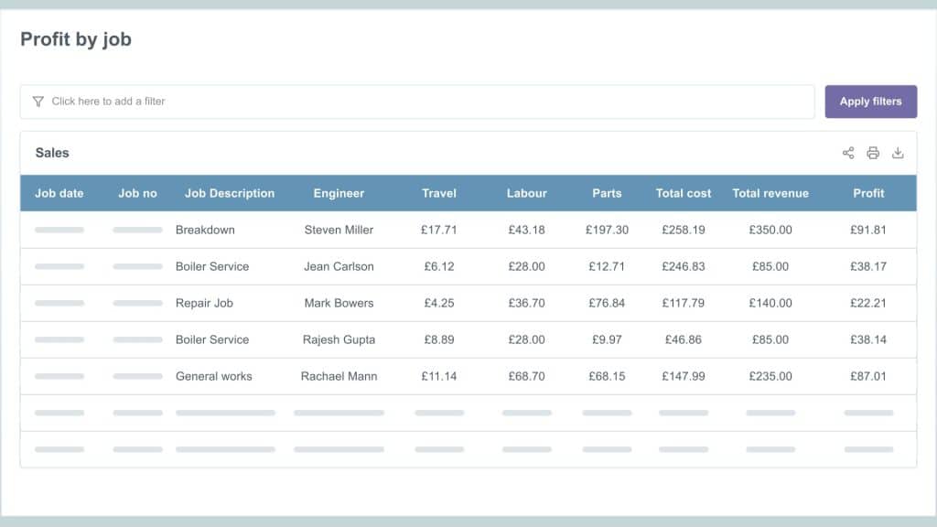This screenshot has width=937, height=527.
Task: Click parts value £12.71
Action: coord(607,266)
